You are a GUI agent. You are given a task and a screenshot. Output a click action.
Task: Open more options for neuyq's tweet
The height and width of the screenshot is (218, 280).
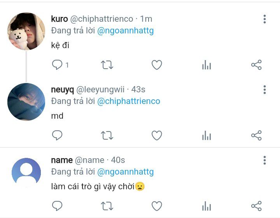coord(264,90)
